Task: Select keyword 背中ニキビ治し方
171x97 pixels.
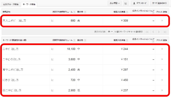Action: point(13,70)
